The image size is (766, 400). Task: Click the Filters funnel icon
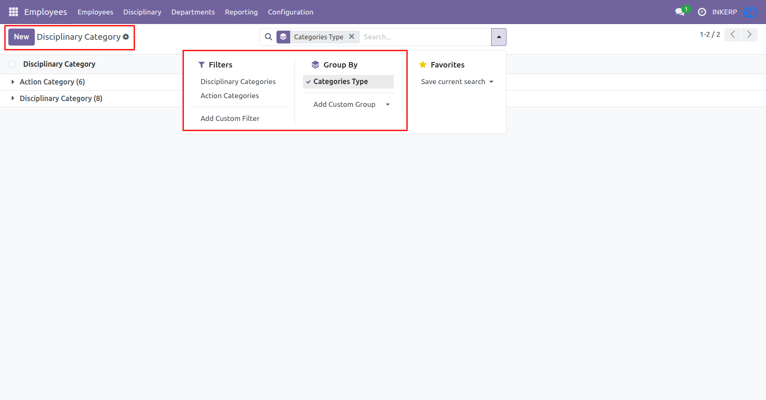tap(201, 65)
